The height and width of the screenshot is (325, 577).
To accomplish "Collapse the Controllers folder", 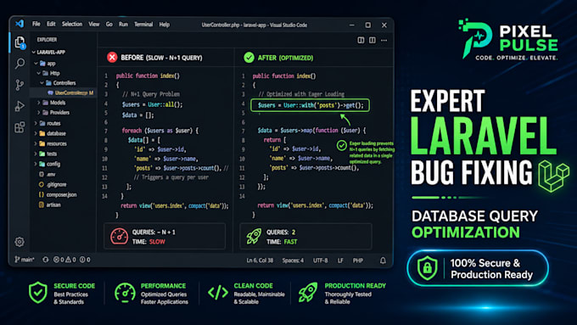I will click(x=42, y=83).
